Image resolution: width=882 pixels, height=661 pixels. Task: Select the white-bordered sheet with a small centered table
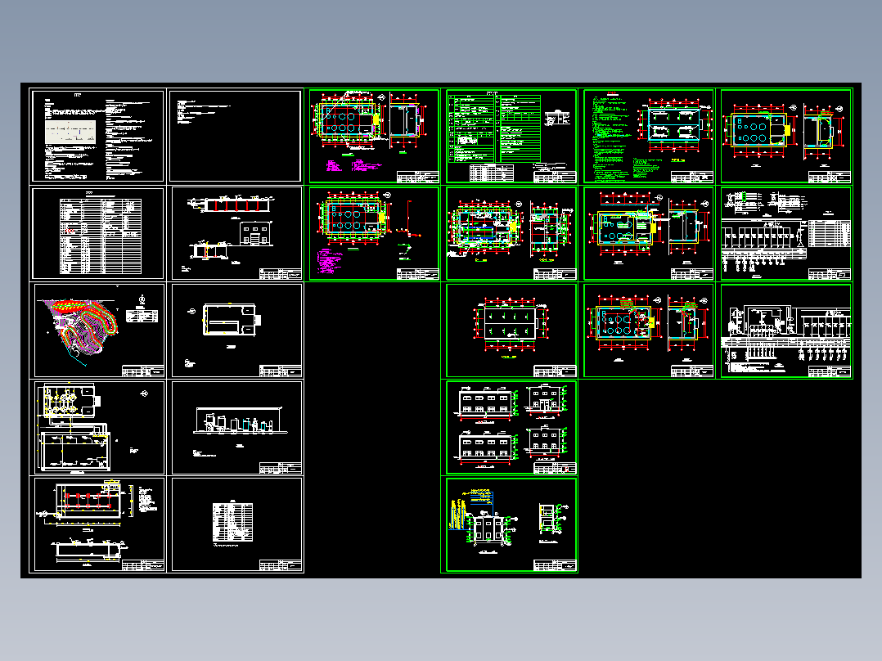[236, 524]
